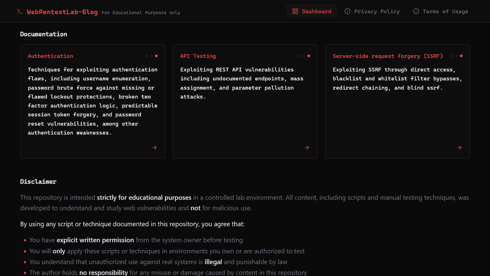
Task: Select the Authentication card description text
Action: click(x=93, y=101)
